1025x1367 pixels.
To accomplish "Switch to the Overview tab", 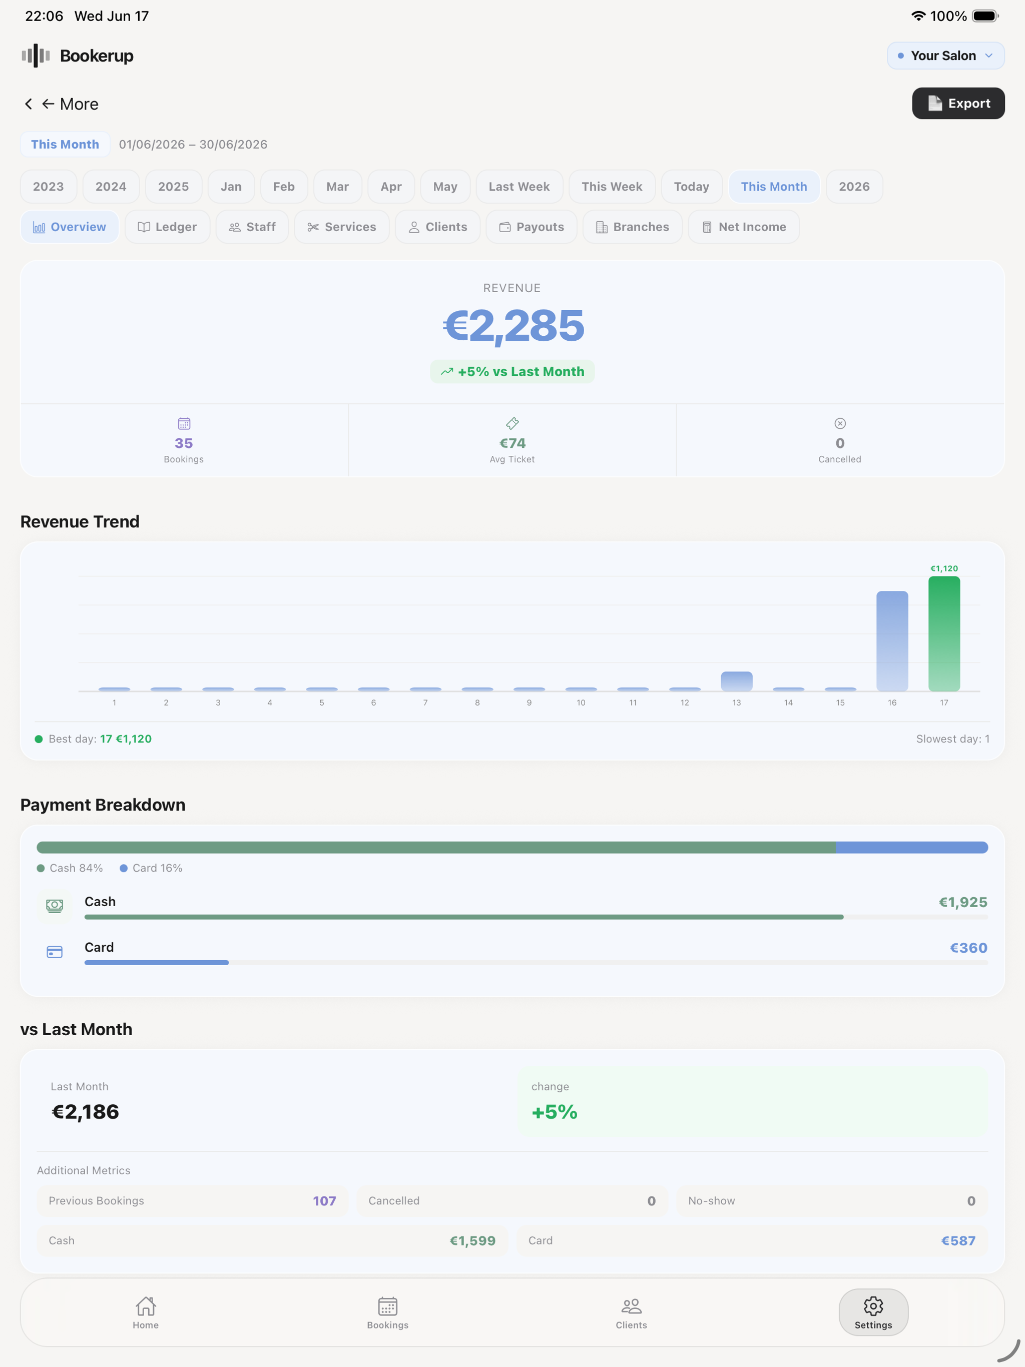I will 69,227.
